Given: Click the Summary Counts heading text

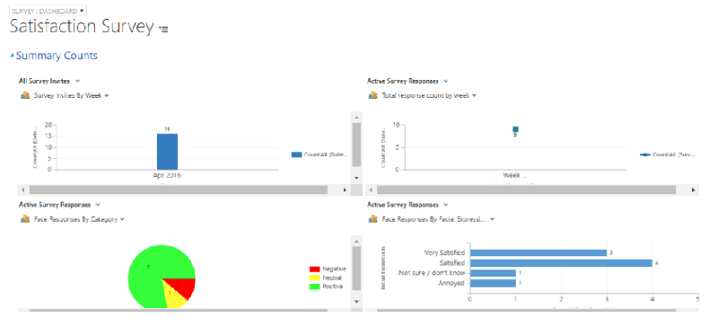Looking at the screenshot, I should (57, 56).
